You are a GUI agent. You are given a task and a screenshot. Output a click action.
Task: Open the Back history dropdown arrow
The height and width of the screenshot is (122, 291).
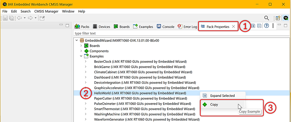[25, 18]
